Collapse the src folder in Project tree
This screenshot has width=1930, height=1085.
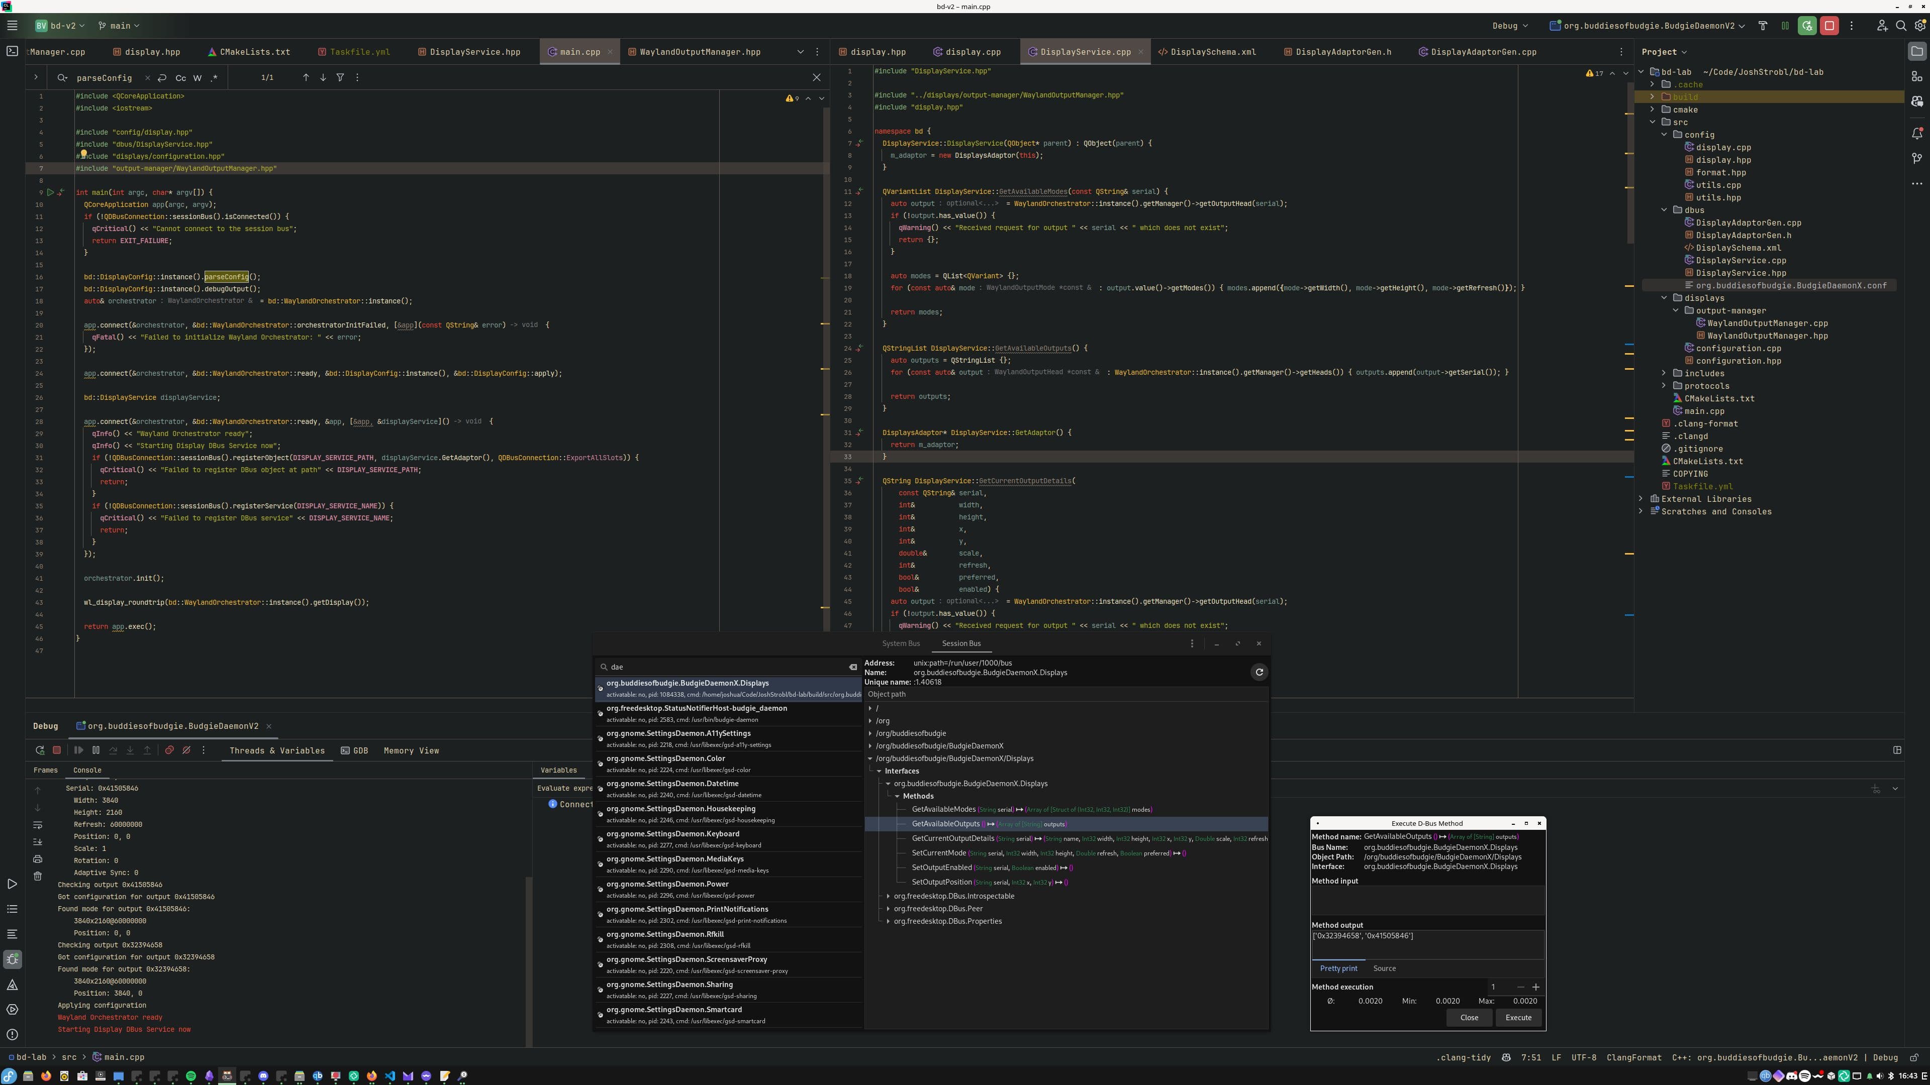(1653, 121)
